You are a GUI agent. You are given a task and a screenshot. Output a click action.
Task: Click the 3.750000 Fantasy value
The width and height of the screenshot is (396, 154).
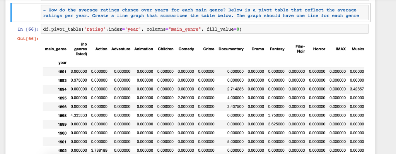276,116
